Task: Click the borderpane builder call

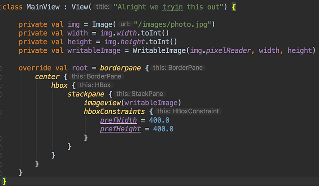Action: pos(120,68)
